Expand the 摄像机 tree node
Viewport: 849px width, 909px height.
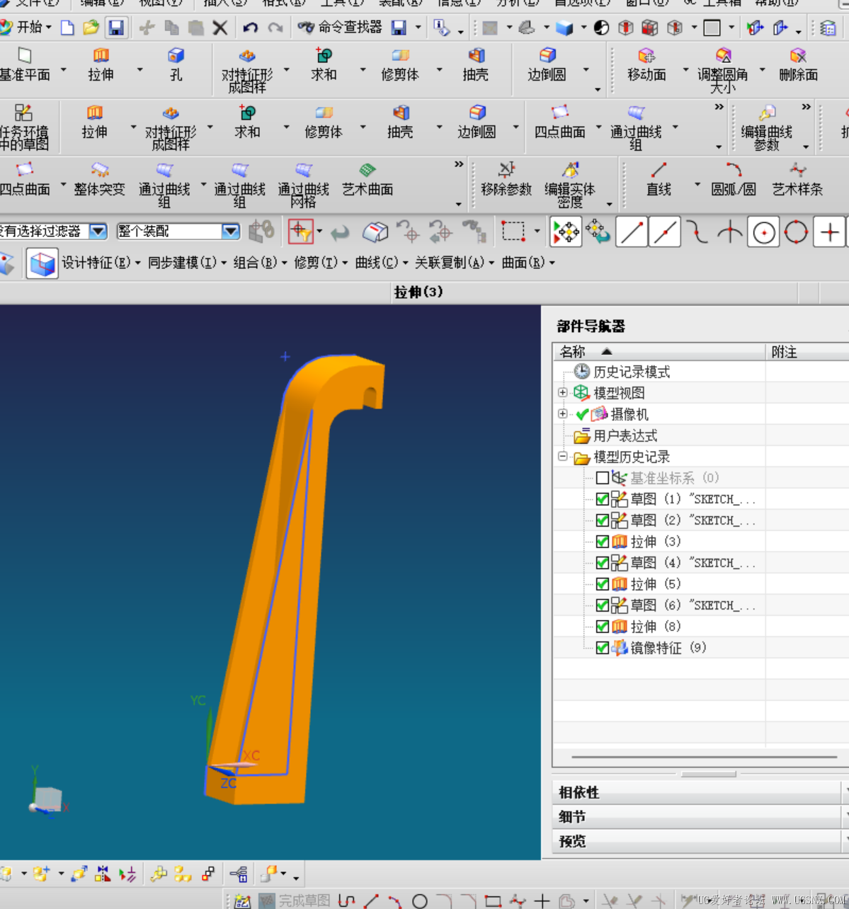563,413
